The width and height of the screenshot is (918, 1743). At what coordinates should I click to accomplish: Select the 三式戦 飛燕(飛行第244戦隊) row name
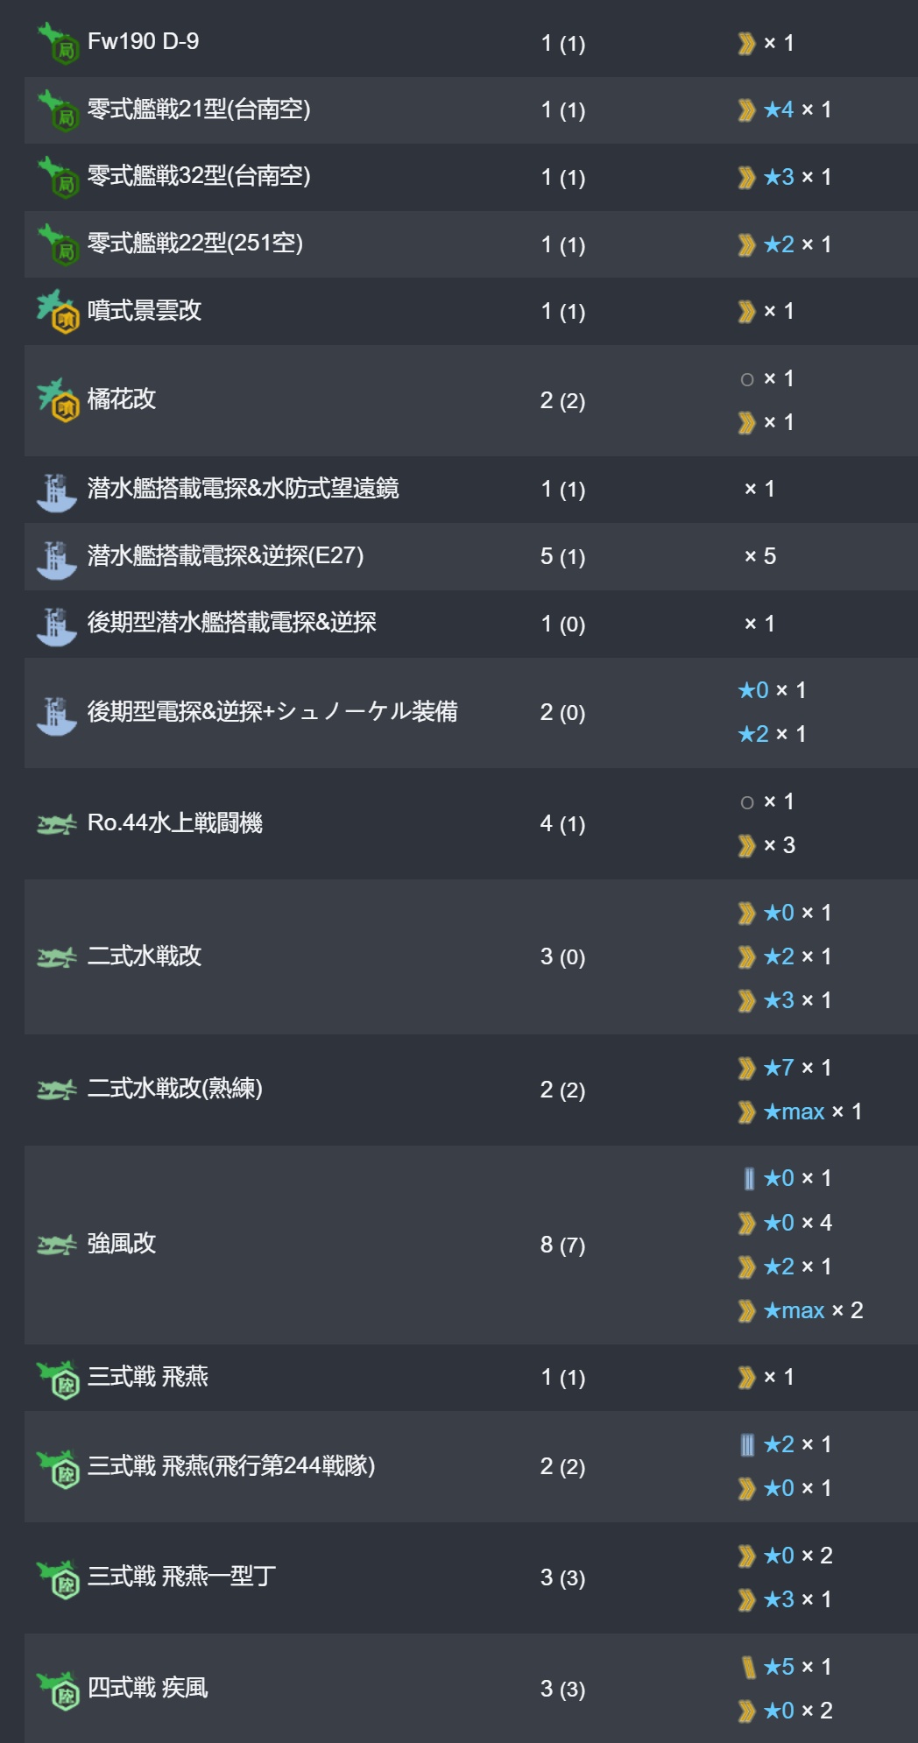pos(231,1465)
